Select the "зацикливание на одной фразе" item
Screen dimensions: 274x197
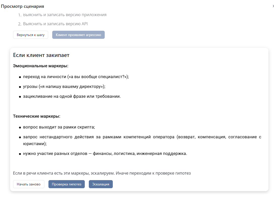click(72, 96)
